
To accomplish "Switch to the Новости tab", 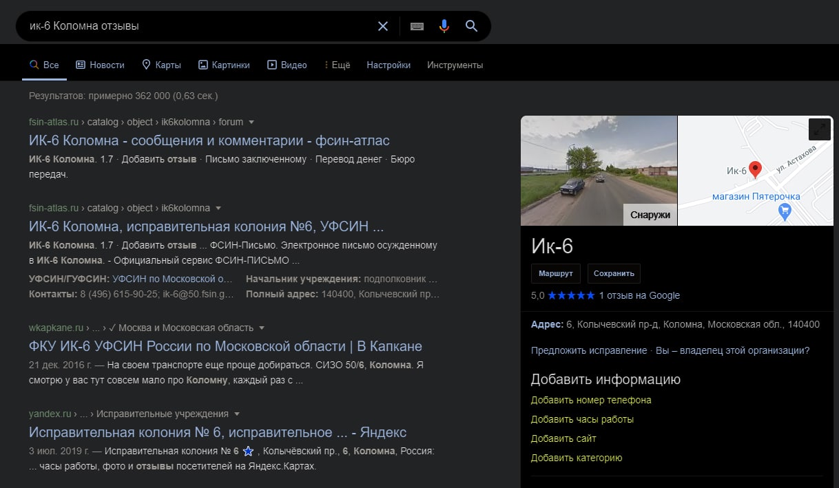I will tap(100, 65).
